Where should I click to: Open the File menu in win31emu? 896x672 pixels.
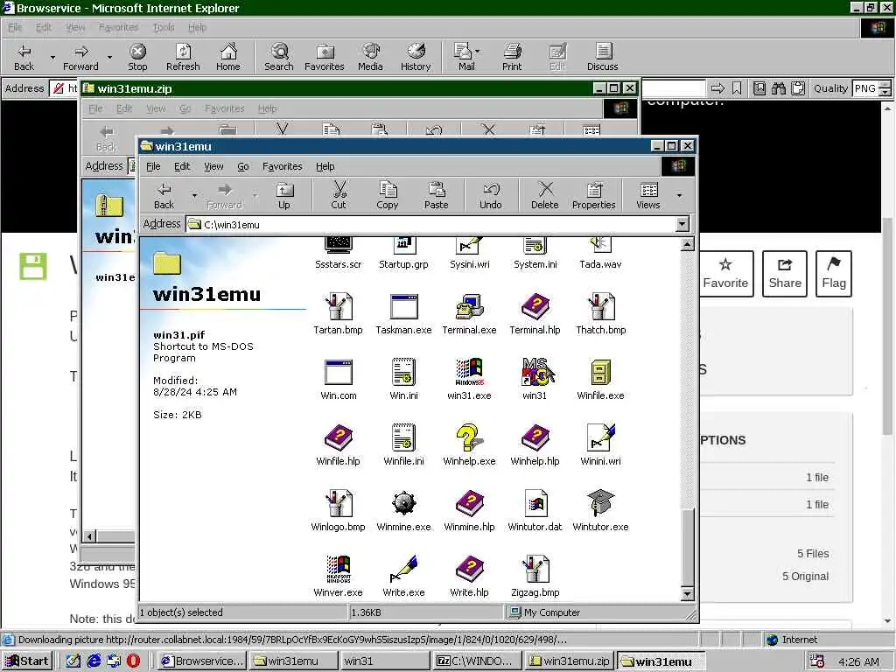pyautogui.click(x=153, y=166)
